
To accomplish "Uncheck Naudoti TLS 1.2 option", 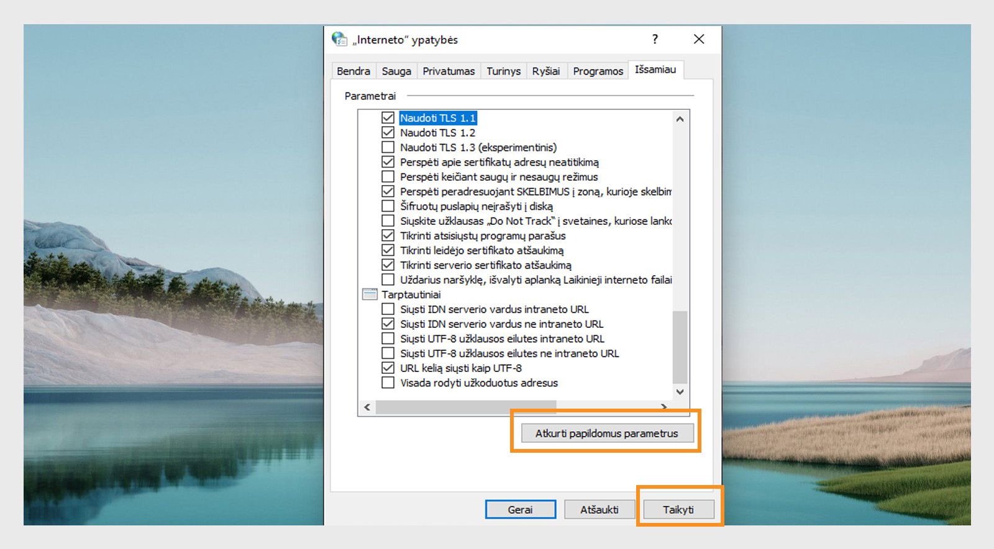I will click(x=388, y=132).
